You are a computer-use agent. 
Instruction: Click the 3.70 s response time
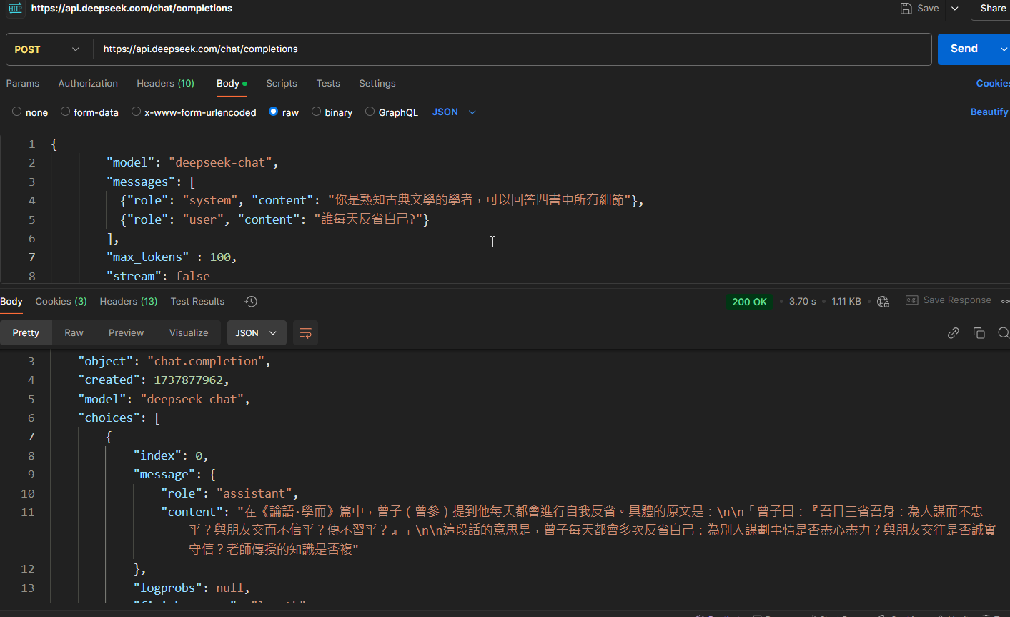[803, 302]
